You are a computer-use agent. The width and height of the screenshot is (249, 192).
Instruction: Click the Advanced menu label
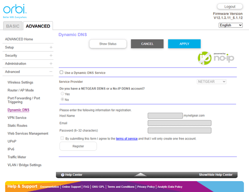point(12,72)
